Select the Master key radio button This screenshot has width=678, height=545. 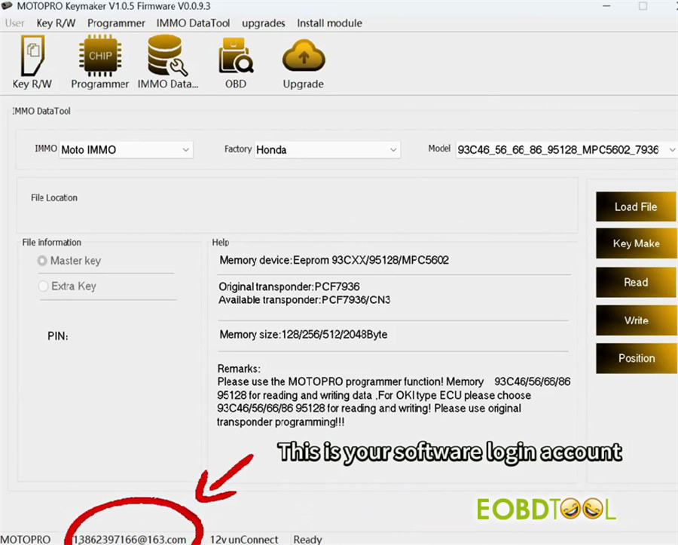(42, 261)
